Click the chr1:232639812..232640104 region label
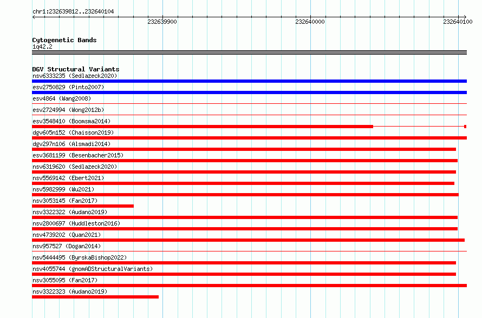 pyautogui.click(x=73, y=12)
